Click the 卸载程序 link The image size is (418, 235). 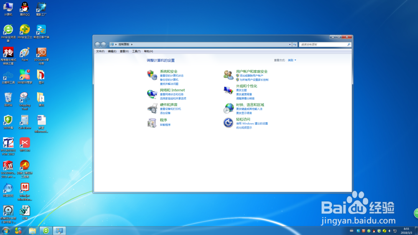165,125
